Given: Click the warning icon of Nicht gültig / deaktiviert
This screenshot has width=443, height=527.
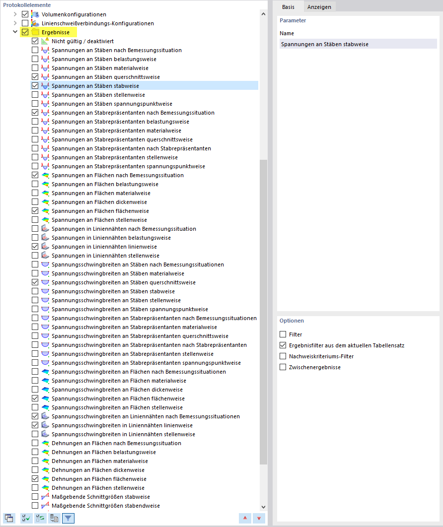Looking at the screenshot, I should tap(45, 41).
